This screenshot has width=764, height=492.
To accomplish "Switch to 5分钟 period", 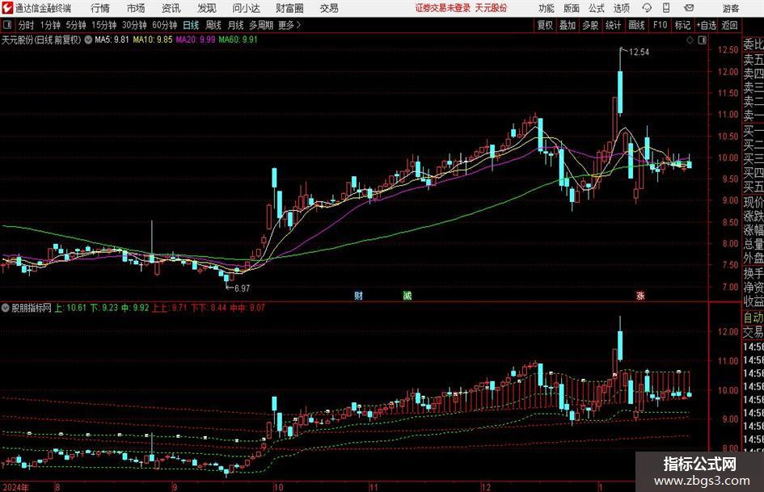I will click(x=76, y=25).
